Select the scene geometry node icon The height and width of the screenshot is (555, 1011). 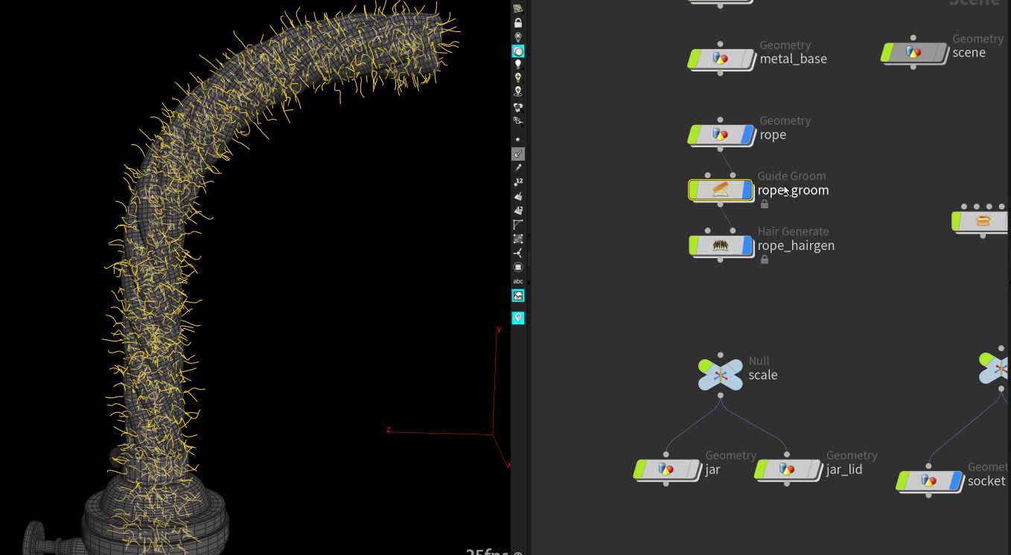click(913, 53)
